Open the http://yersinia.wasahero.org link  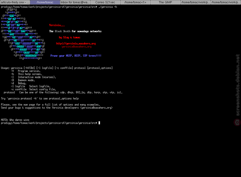coord(76,44)
